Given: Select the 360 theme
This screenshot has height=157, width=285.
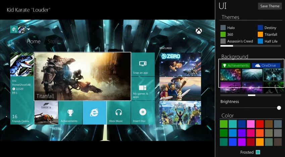Looking at the screenshot, I should 227,34.
